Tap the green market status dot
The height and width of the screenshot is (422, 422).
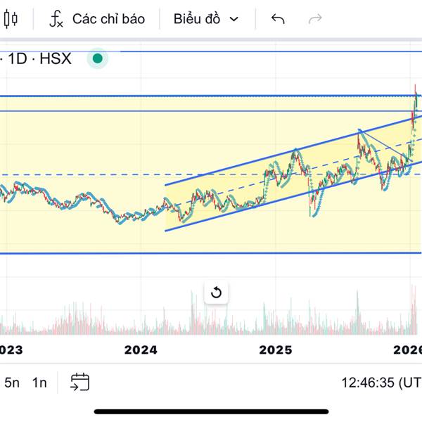98,58
